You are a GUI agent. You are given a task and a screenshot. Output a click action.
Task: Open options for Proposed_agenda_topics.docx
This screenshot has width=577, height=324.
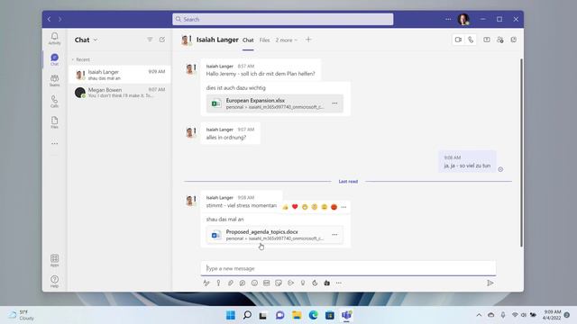pos(334,235)
